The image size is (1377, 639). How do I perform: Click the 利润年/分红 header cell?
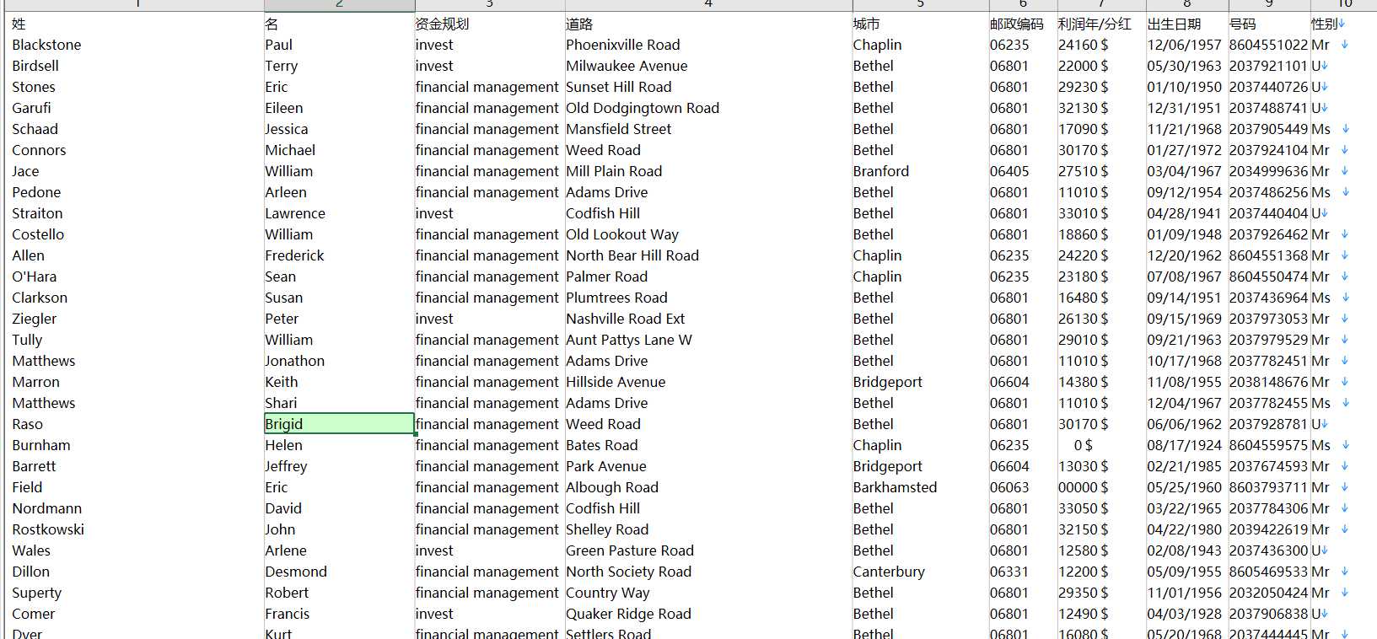[x=1101, y=24]
